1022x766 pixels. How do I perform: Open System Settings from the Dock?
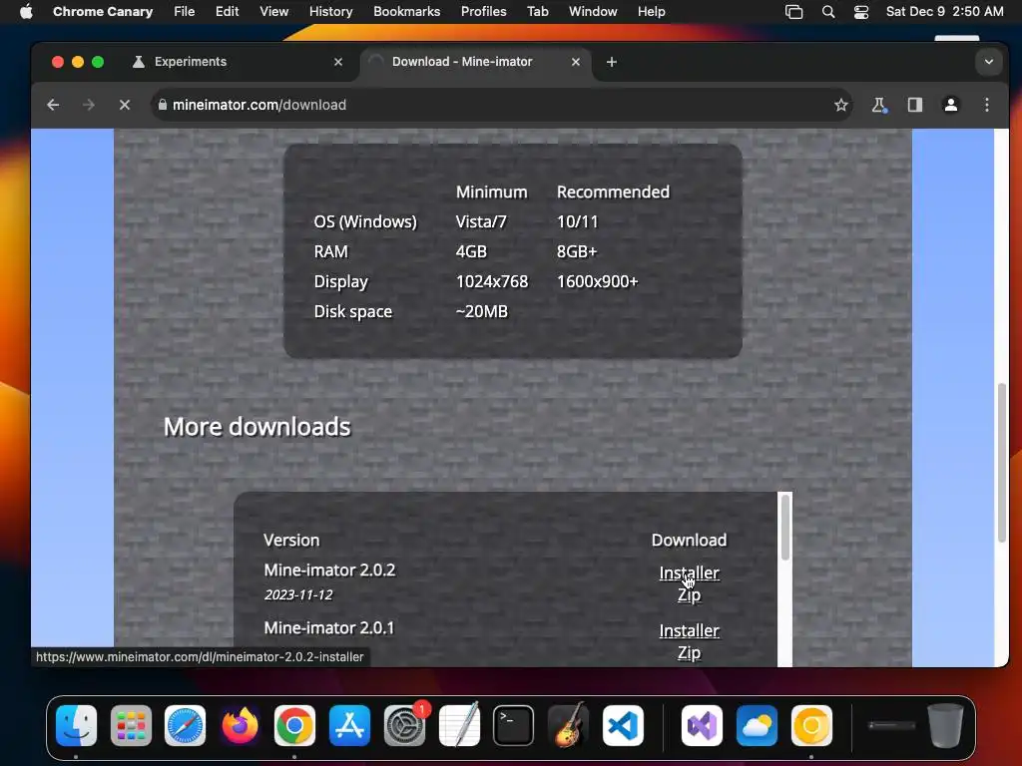click(405, 726)
